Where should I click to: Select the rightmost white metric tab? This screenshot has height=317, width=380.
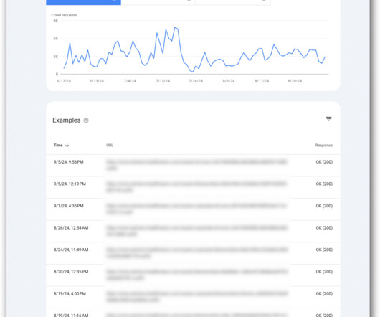(x=233, y=2)
